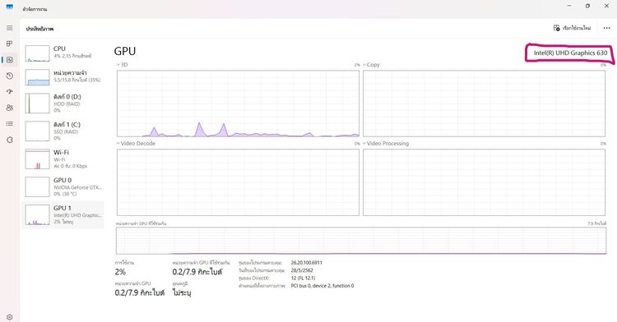Click the run new task button
Screen dimensions: 617x322
click(x=572, y=28)
